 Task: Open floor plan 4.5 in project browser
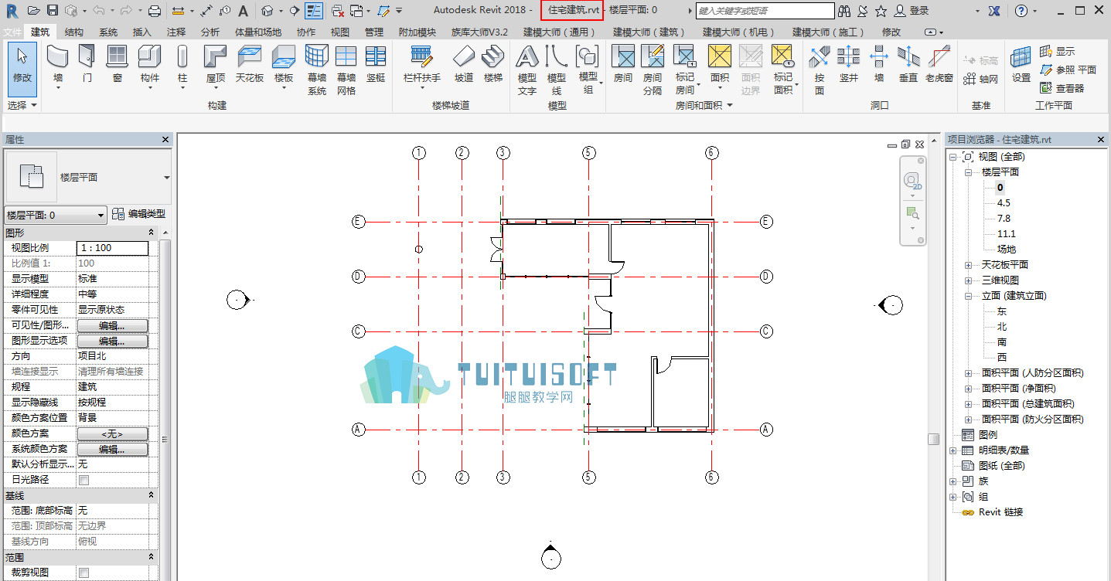pos(1004,203)
